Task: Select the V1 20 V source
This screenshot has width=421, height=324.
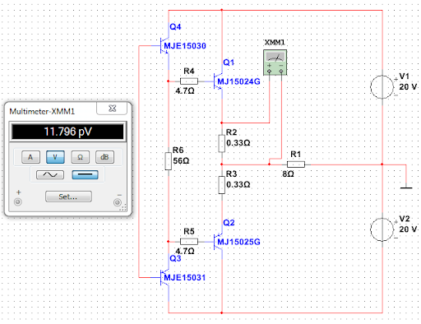Action: point(382,87)
